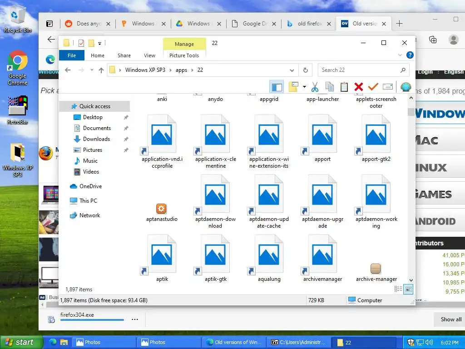The width and height of the screenshot is (465, 349).
Task: Open Music in navigation pane
Action: 90,161
